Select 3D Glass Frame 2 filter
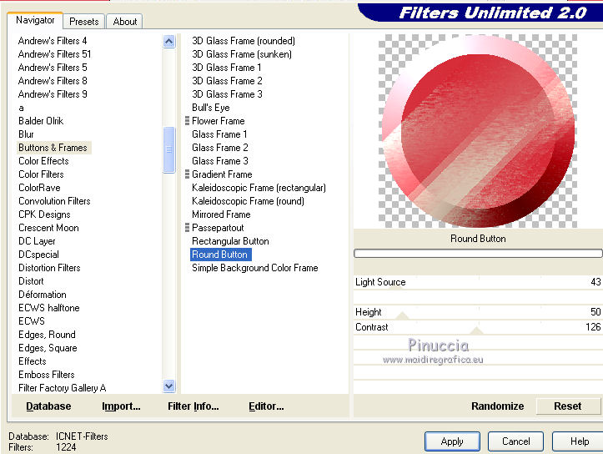 tap(227, 81)
